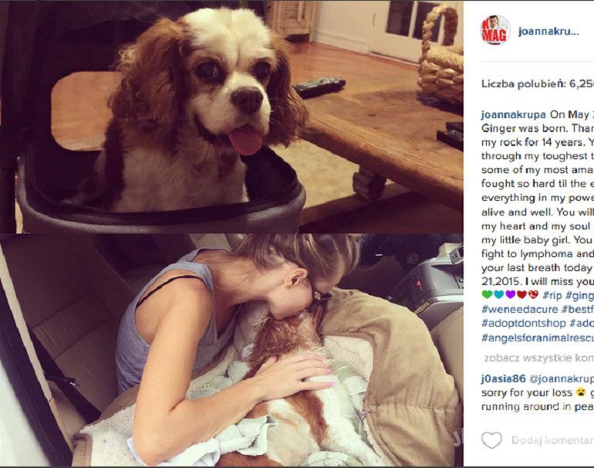Screen dimensions: 594x468
Task: Open the #rip hashtag
Action: point(552,295)
